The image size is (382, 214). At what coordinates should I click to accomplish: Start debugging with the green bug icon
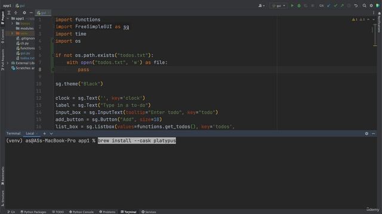tap(299, 5)
